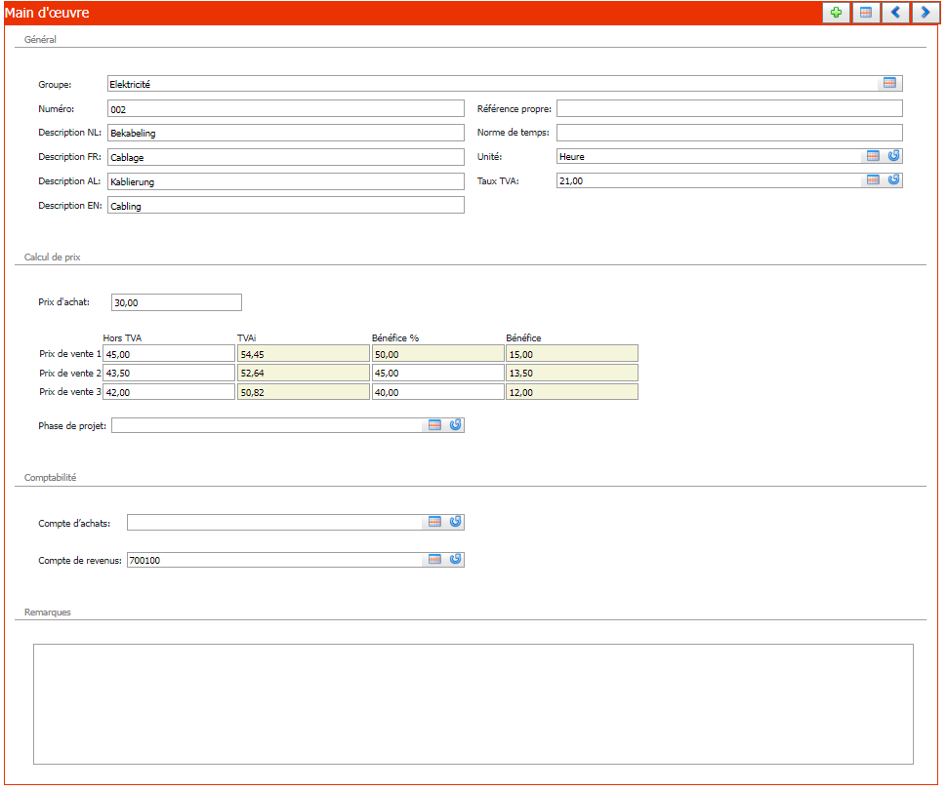Edit Description NL field Bekabeling
The width and height of the screenshot is (947, 791).
pyautogui.click(x=286, y=133)
